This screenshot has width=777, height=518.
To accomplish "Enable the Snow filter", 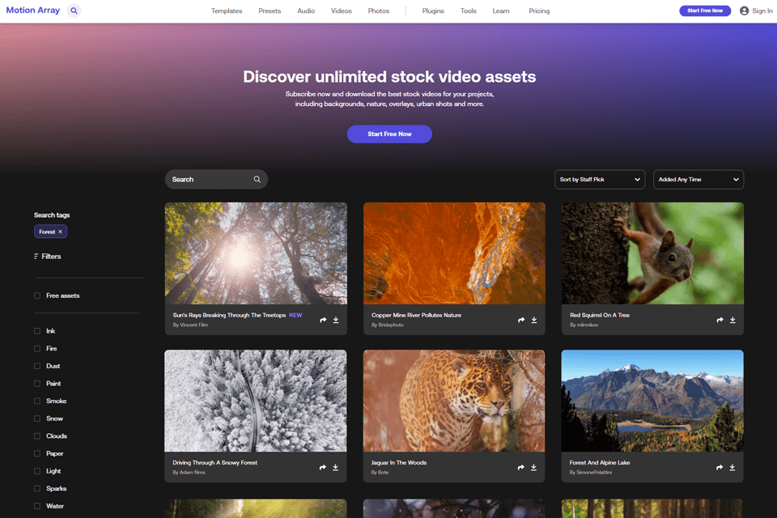I will point(37,418).
